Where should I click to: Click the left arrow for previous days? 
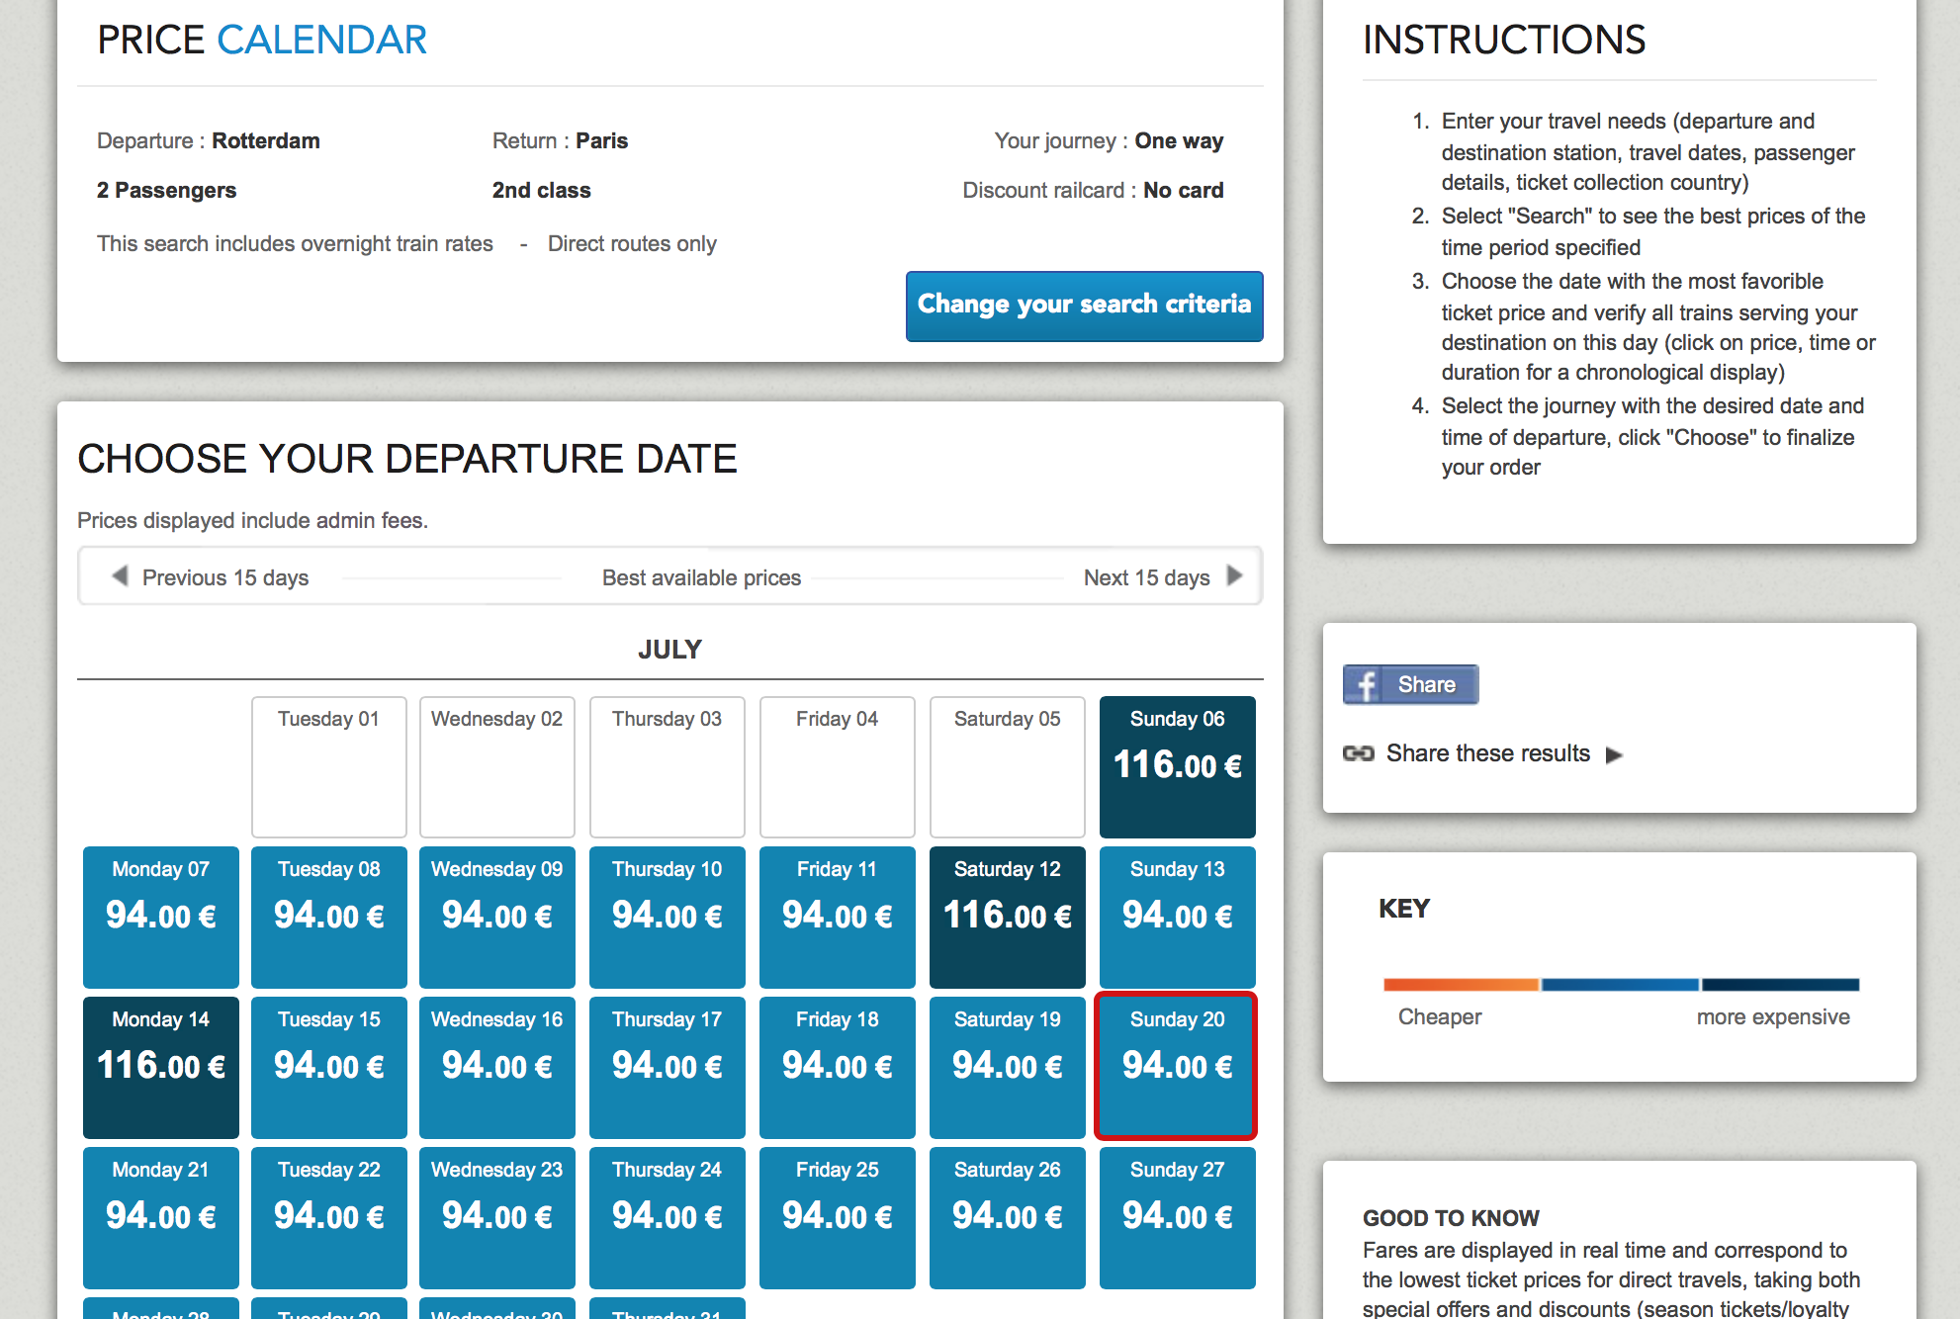point(120,576)
